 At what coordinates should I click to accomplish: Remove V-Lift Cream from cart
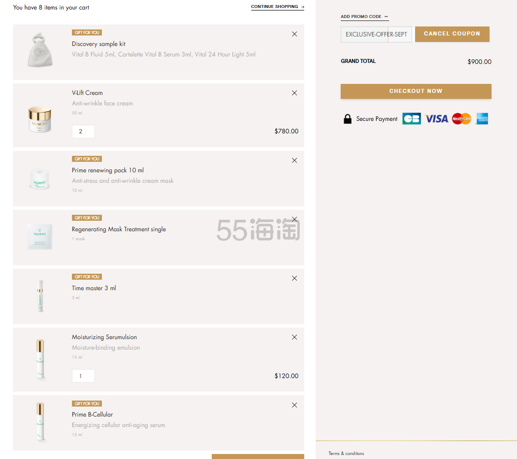coord(294,93)
